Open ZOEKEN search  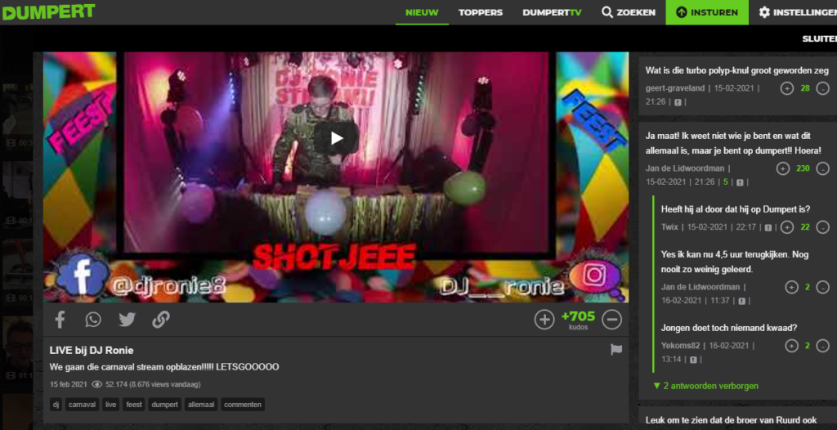[629, 12]
